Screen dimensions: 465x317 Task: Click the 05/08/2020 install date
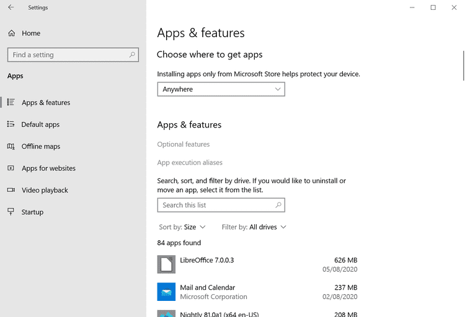coord(340,269)
